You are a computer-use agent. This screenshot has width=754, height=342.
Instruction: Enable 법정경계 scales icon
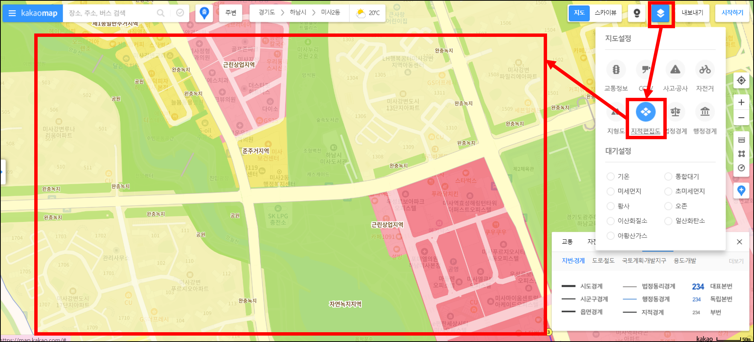pos(675,112)
